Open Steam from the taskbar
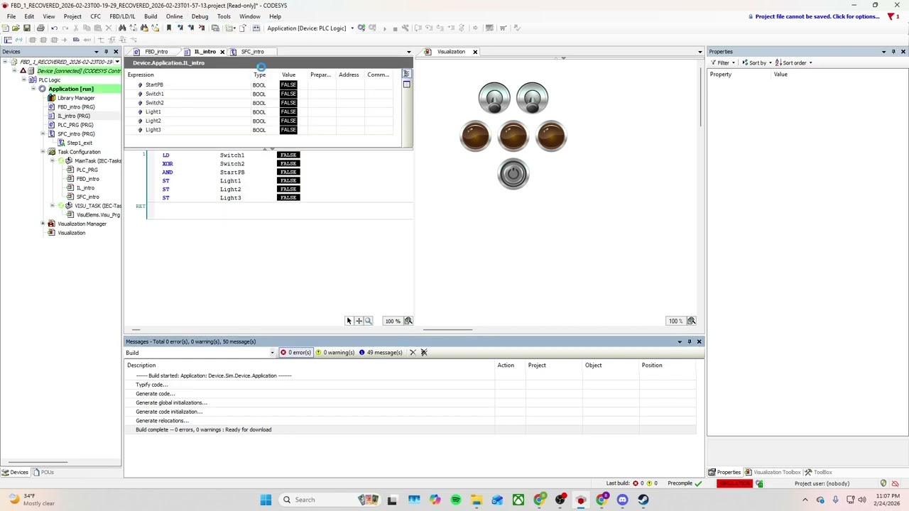Screen dimensions: 909x511 (x=643, y=500)
